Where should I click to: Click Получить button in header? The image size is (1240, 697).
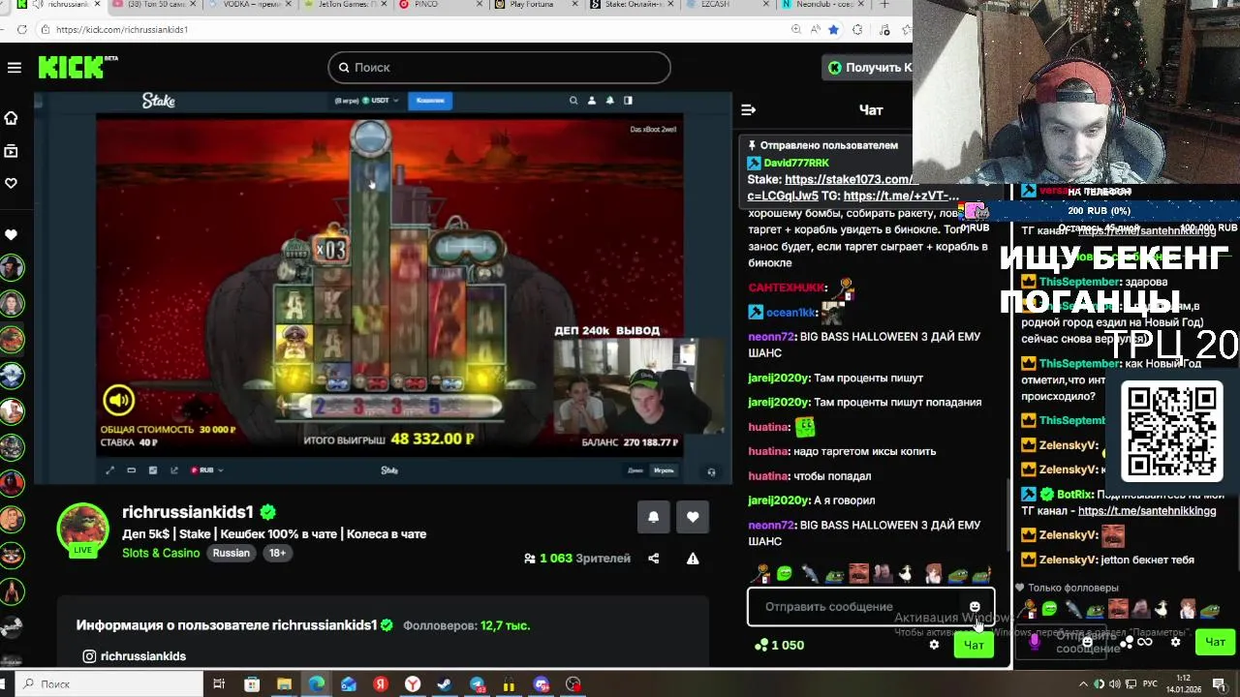click(x=868, y=68)
